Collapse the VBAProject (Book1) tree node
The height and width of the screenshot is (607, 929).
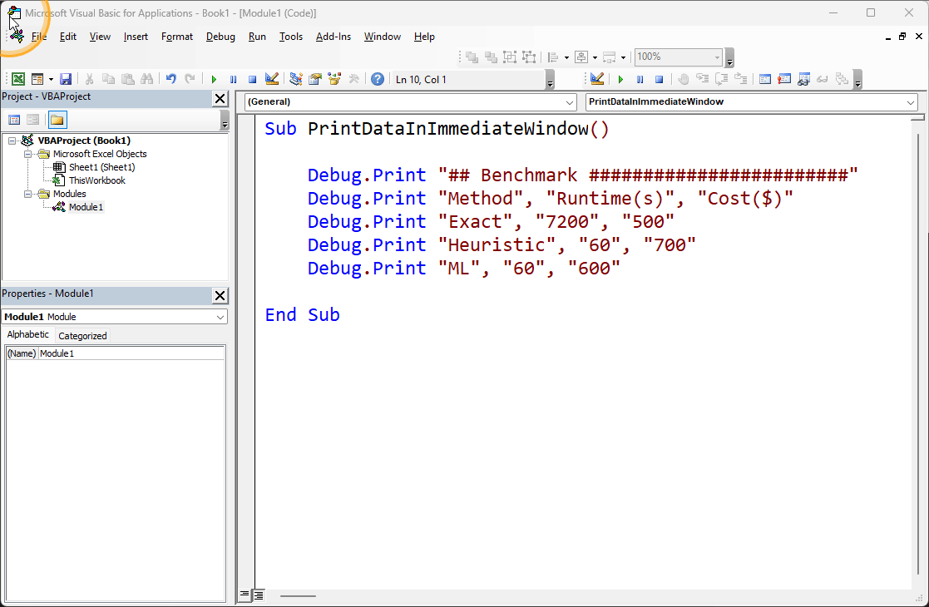pos(12,141)
